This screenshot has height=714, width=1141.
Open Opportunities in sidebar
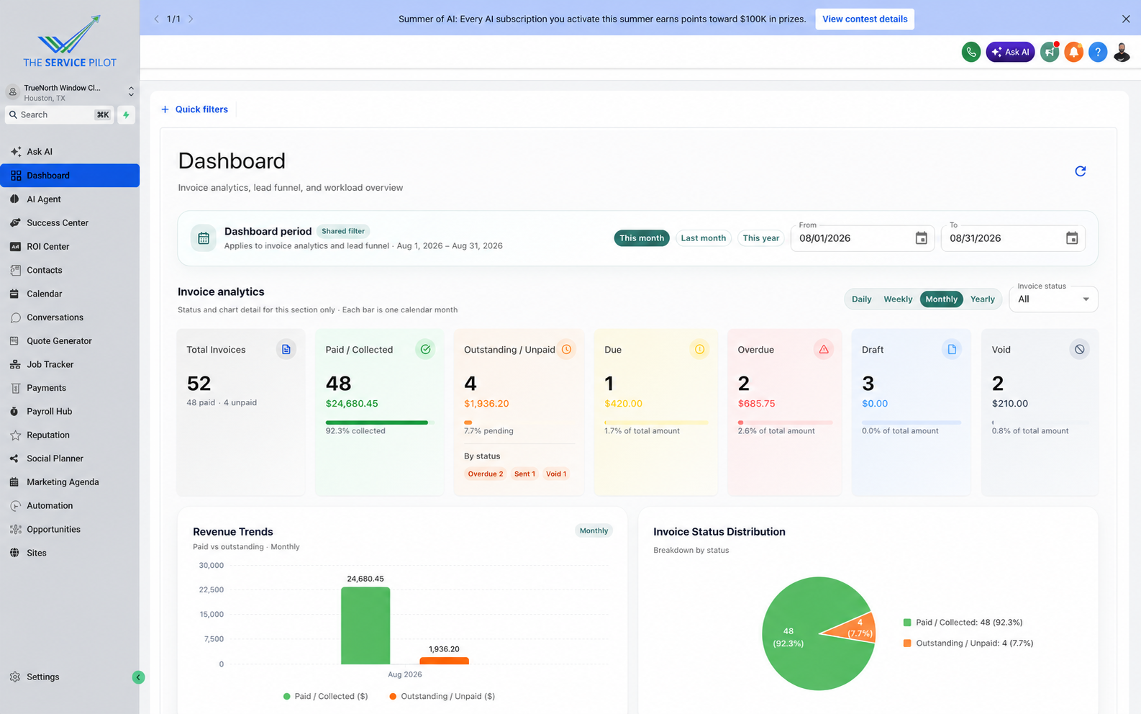tap(70, 529)
